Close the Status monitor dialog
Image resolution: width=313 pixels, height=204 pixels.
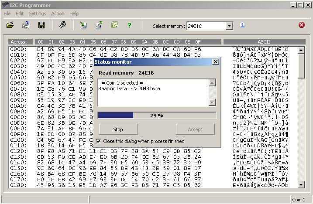216,62
